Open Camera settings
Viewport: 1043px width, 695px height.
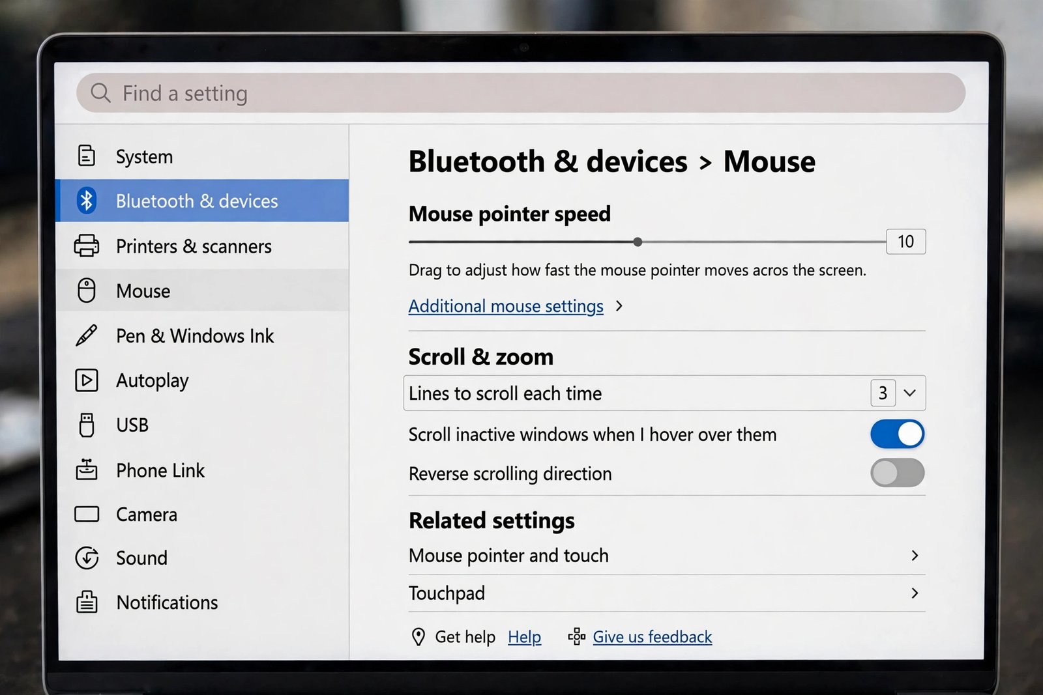[x=202, y=514]
